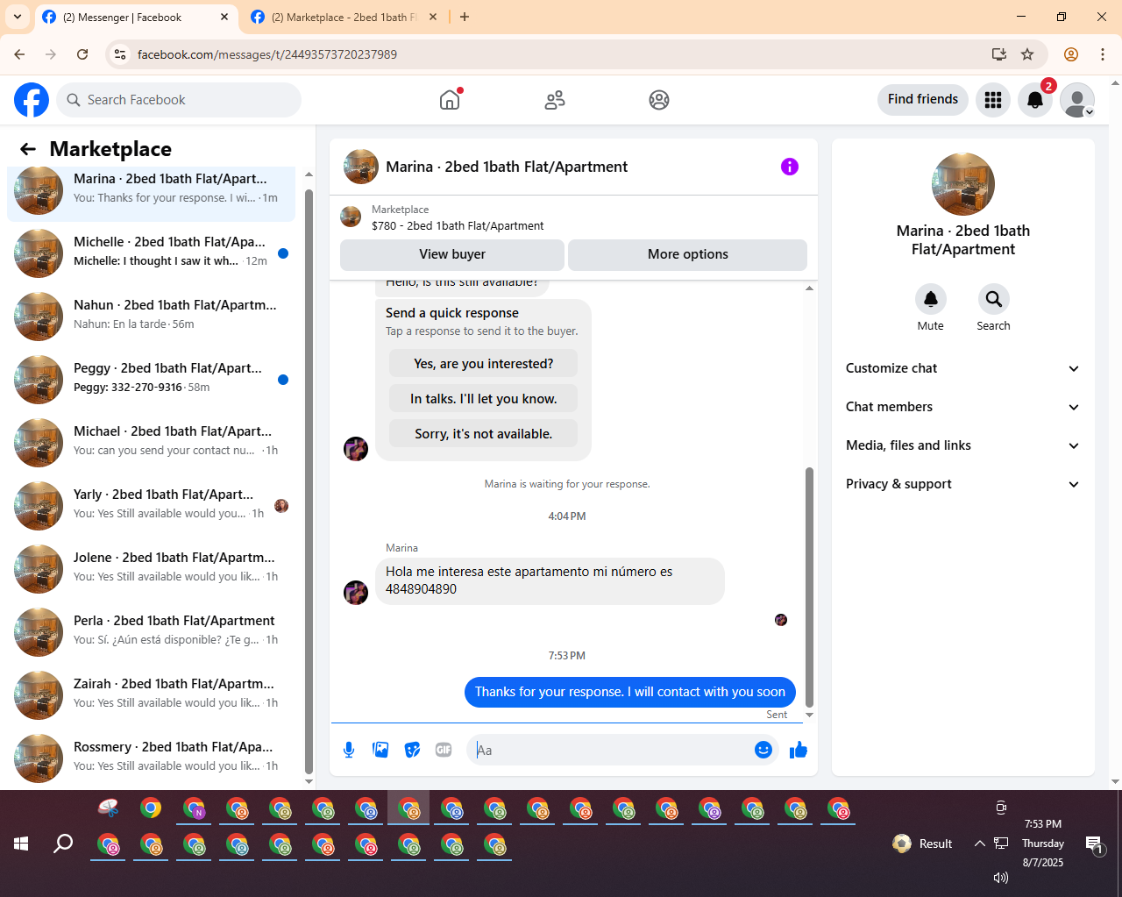Image resolution: width=1122 pixels, height=897 pixels.
Task: Open the install app icon in address bar
Action: 999,54
